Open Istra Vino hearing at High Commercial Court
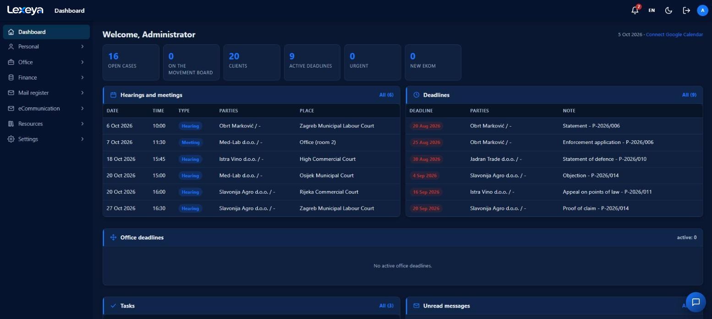This screenshot has width=712, height=319. 252,159
